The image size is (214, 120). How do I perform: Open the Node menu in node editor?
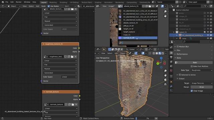coord(43,6)
